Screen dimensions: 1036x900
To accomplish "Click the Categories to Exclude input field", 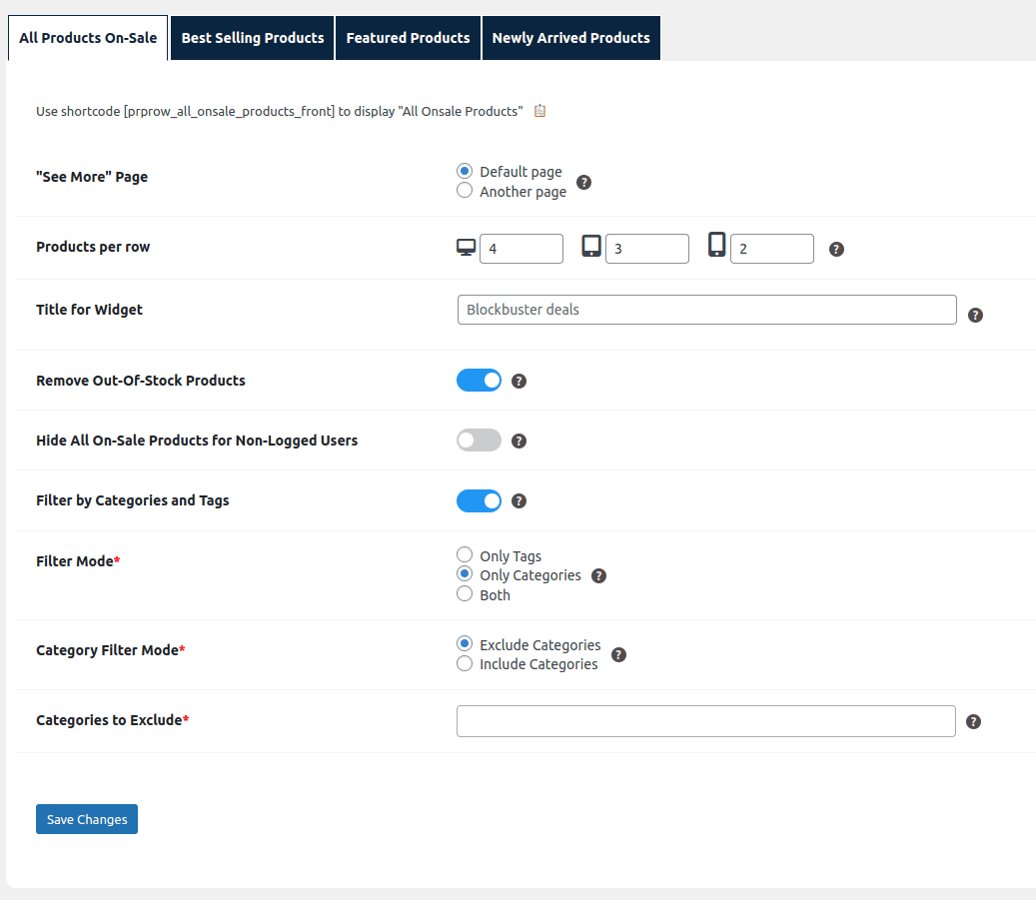I will [705, 720].
